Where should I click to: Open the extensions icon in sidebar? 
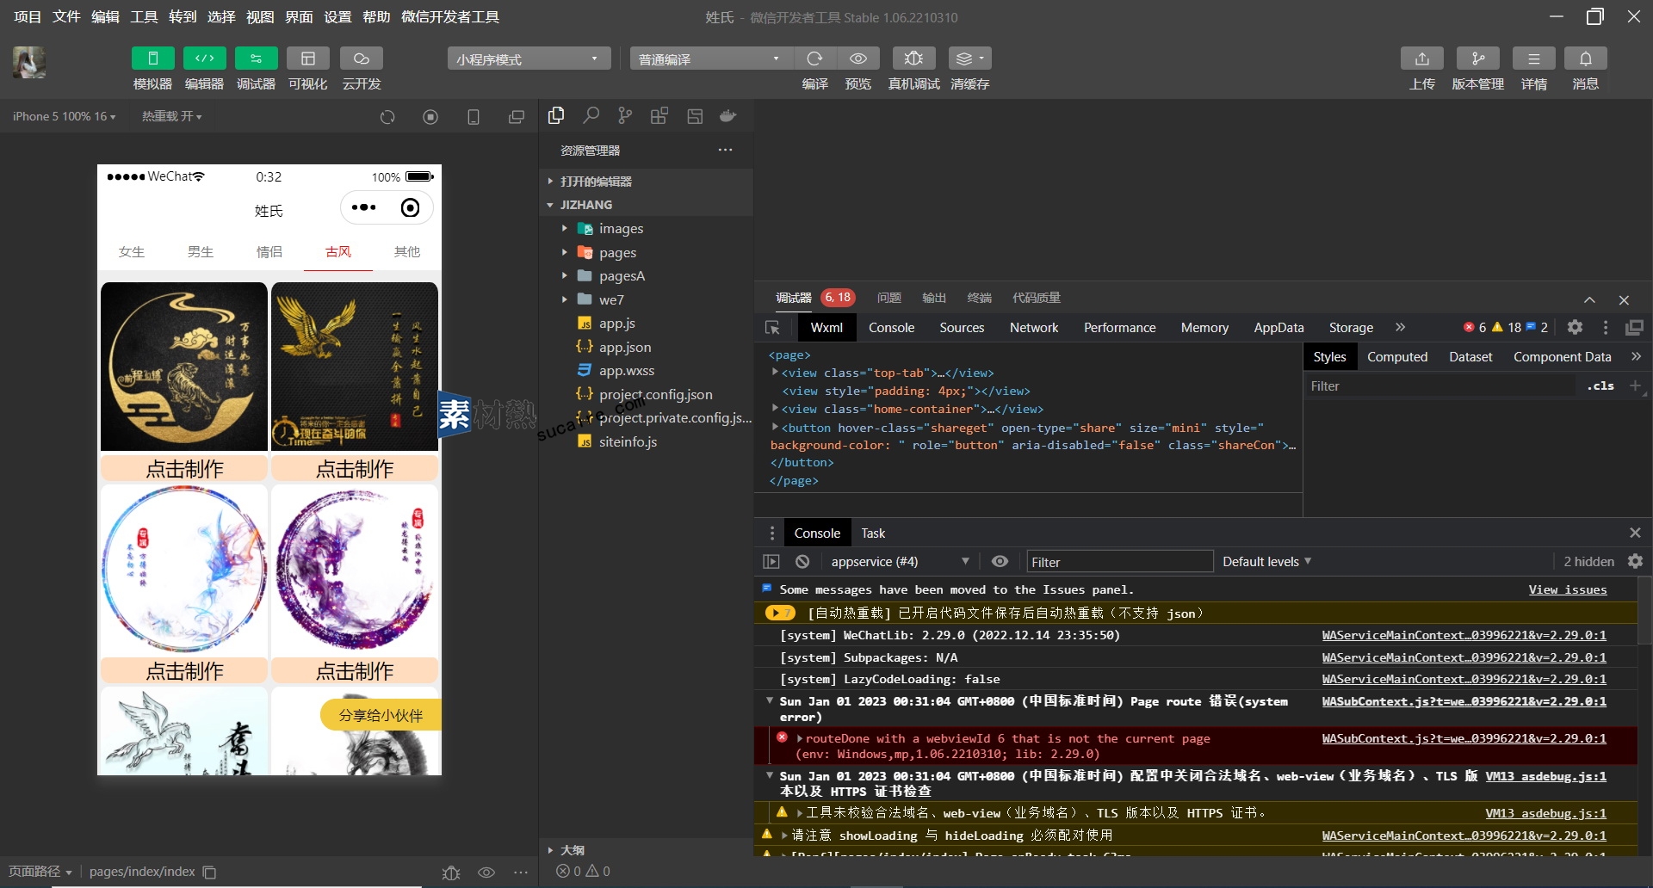(659, 115)
